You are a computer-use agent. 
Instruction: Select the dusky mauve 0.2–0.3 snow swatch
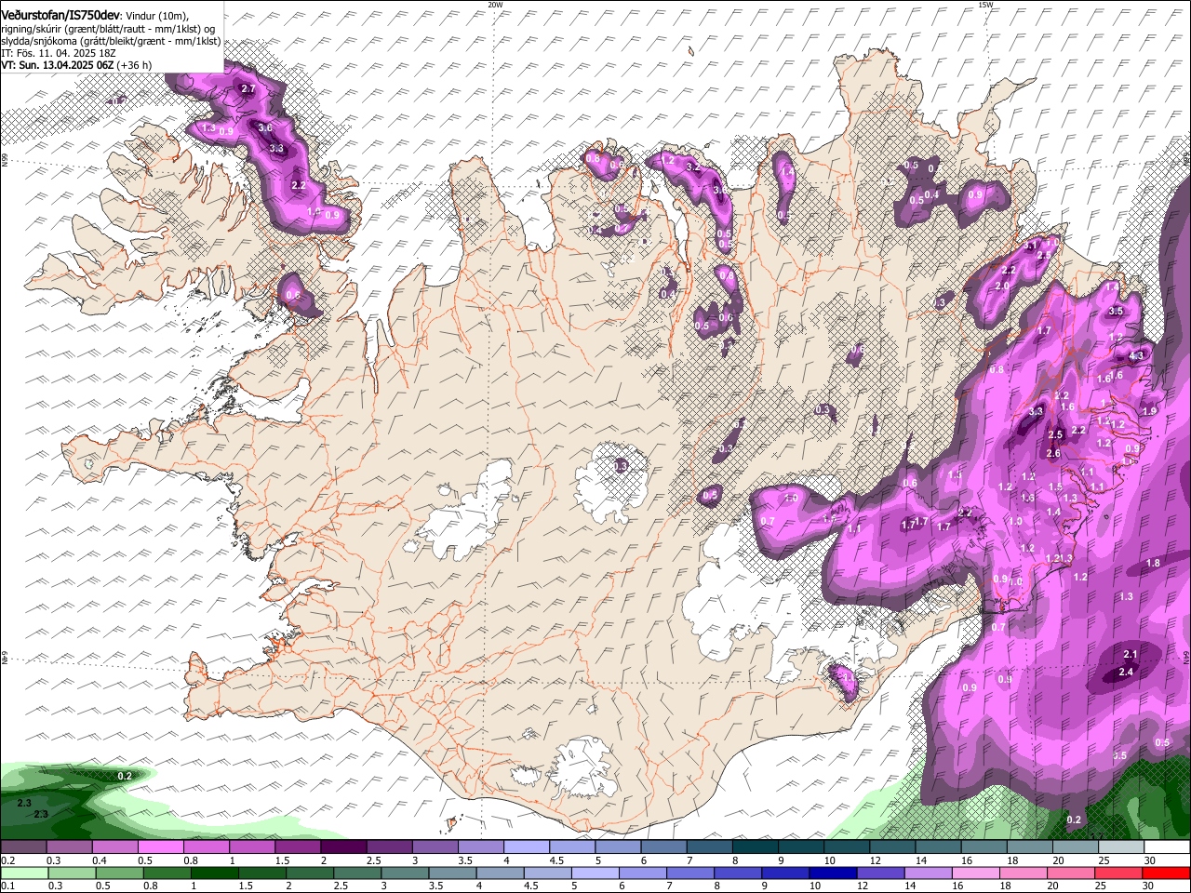click(24, 848)
